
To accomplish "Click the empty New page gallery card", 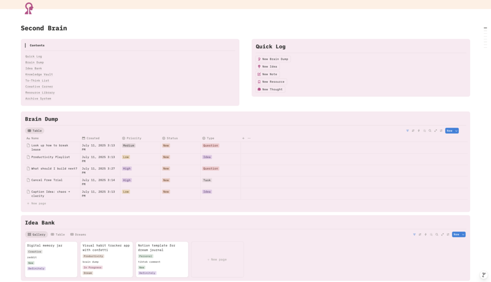I will (x=217, y=259).
